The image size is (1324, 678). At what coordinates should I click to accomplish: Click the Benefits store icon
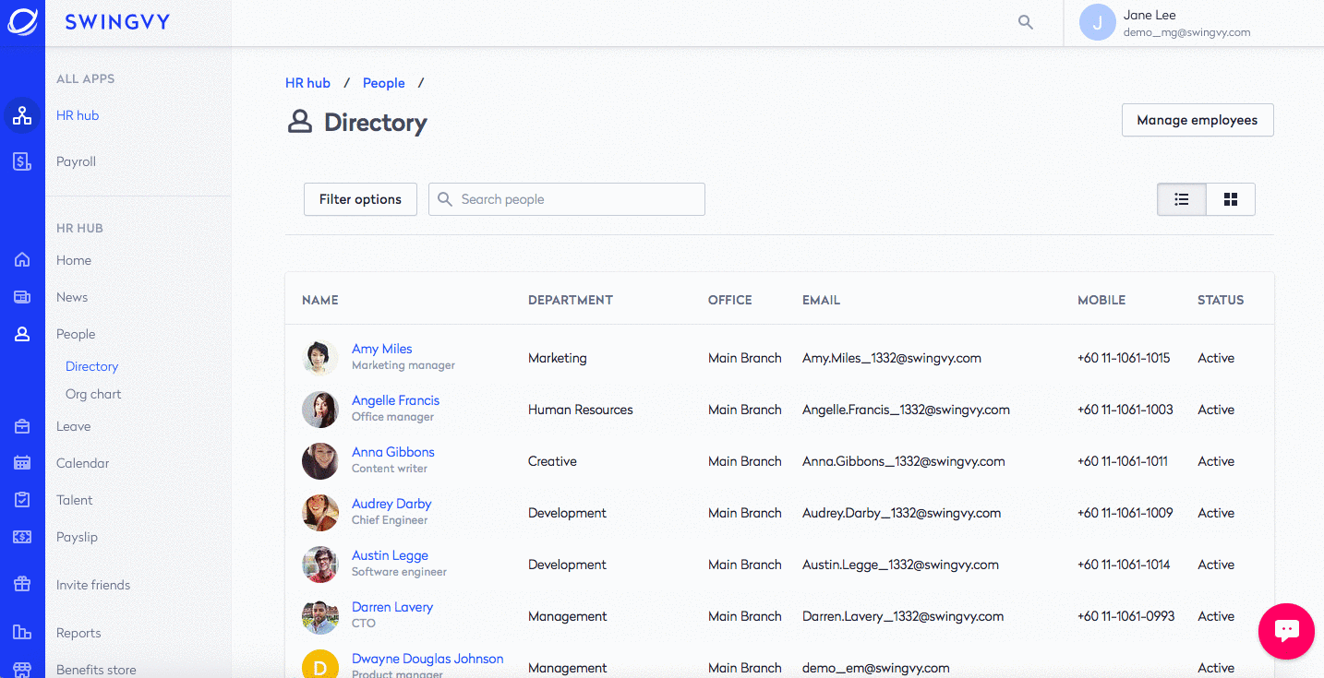[22, 670]
